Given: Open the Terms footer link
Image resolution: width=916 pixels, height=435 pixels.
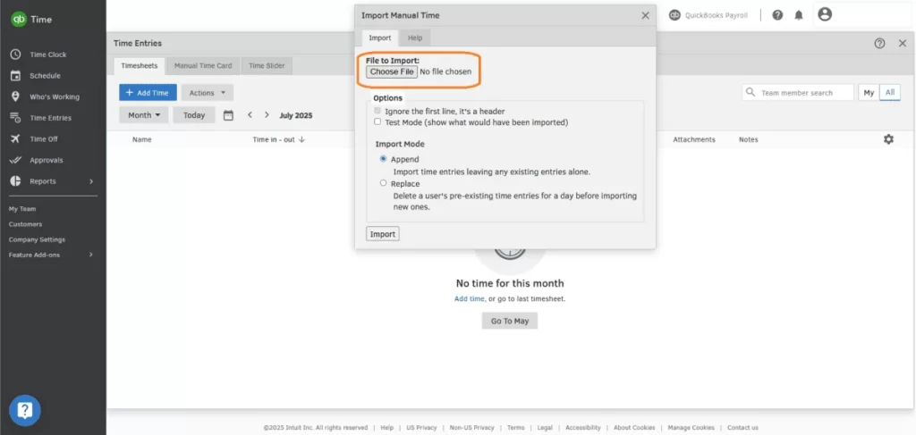Looking at the screenshot, I should [x=516, y=428].
